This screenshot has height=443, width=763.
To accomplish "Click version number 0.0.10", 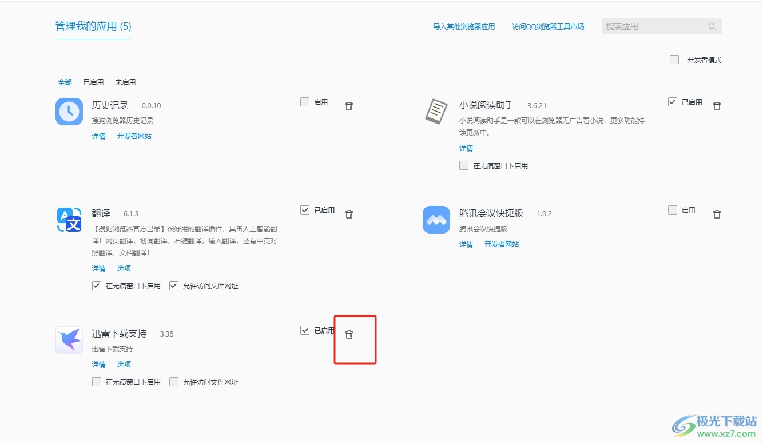I will (152, 106).
